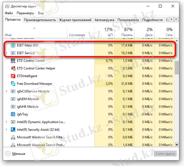Viewport: 184px width, 166px height.
Task: Select the ESET Main GUI row name
Action: point(27,45)
